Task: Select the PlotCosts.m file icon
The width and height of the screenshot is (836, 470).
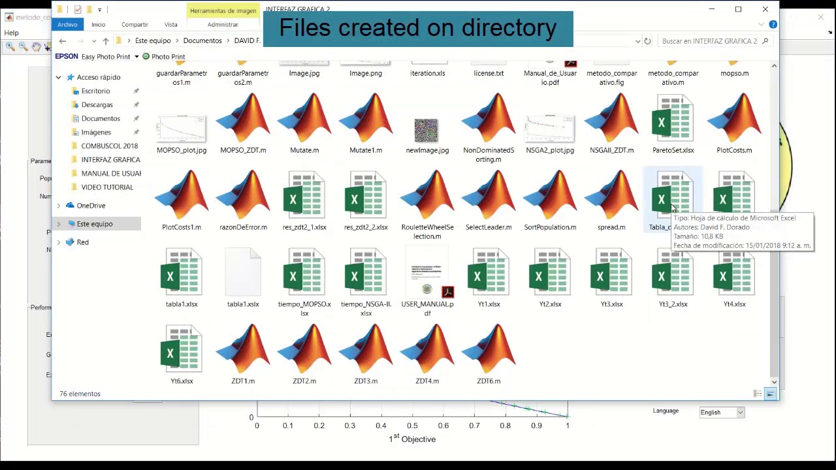Action: pos(734,117)
